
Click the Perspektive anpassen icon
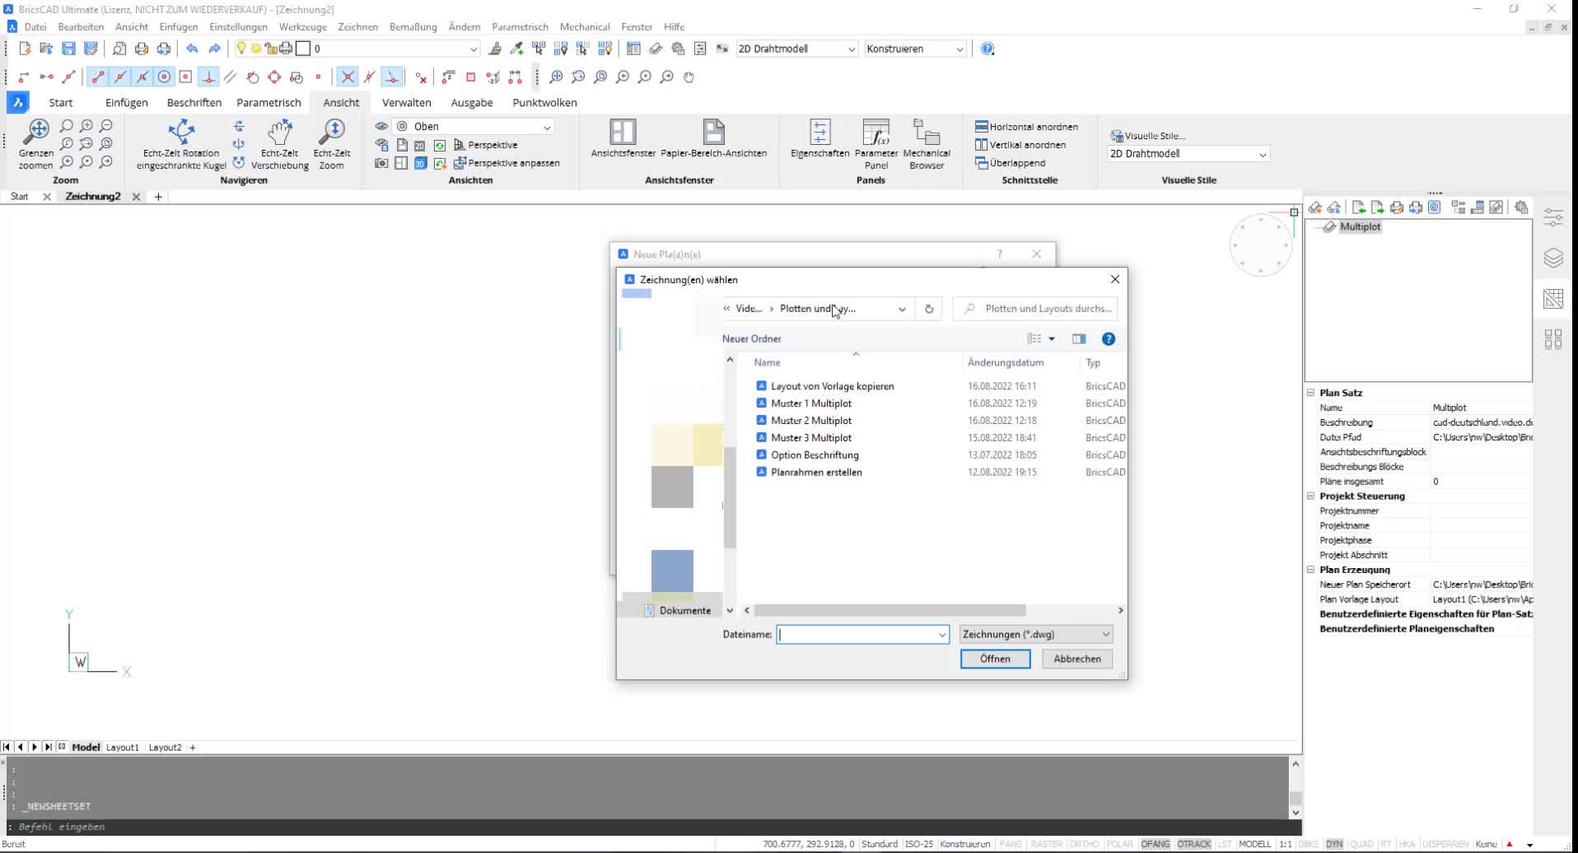point(460,163)
